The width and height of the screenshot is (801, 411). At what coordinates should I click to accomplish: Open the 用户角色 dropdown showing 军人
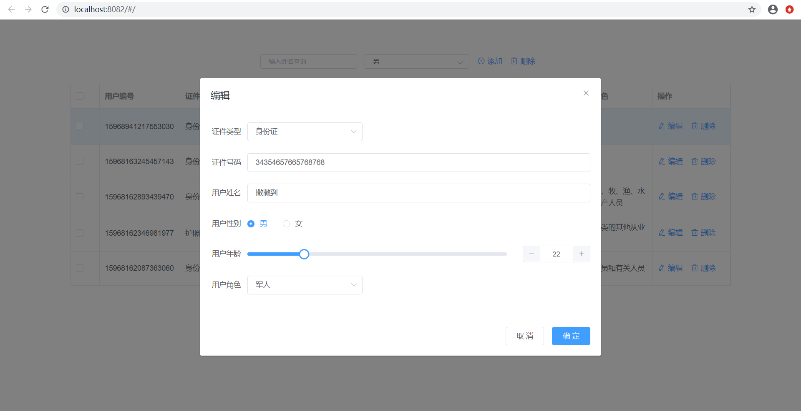(305, 285)
